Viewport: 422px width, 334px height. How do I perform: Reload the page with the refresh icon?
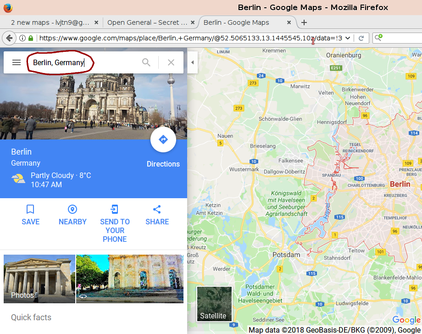361,38
